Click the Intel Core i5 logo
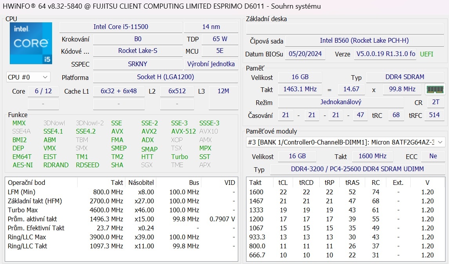 click(31, 43)
